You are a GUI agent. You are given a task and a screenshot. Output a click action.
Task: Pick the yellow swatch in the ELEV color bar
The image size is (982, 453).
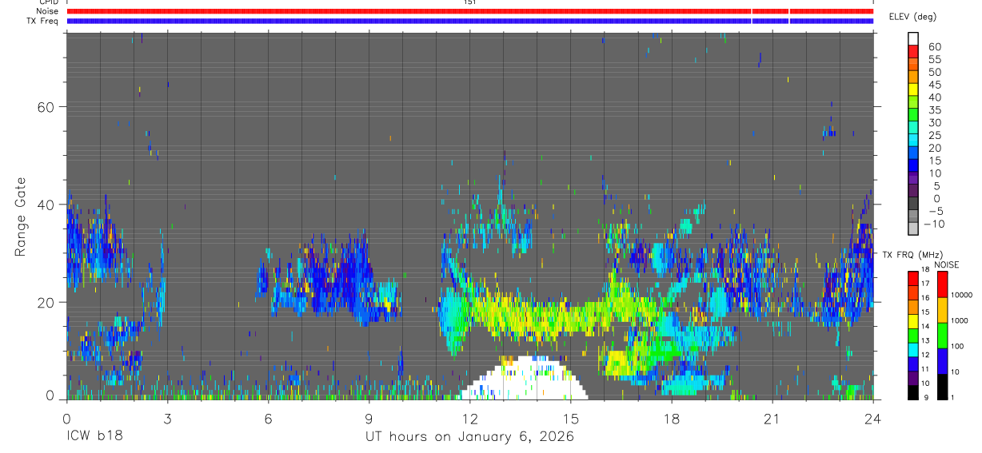(913, 89)
